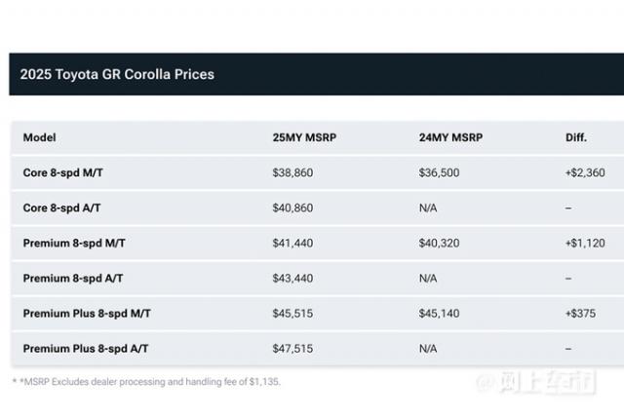Click the "2025 Toyota GR Corolla Prices" title
624x416 pixels.
point(116,74)
